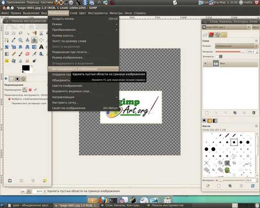Select 'Переместить активный слой' radio option
This screenshot has height=208, width=260.
point(9,104)
